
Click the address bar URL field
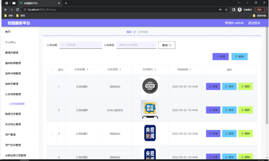(120, 10)
